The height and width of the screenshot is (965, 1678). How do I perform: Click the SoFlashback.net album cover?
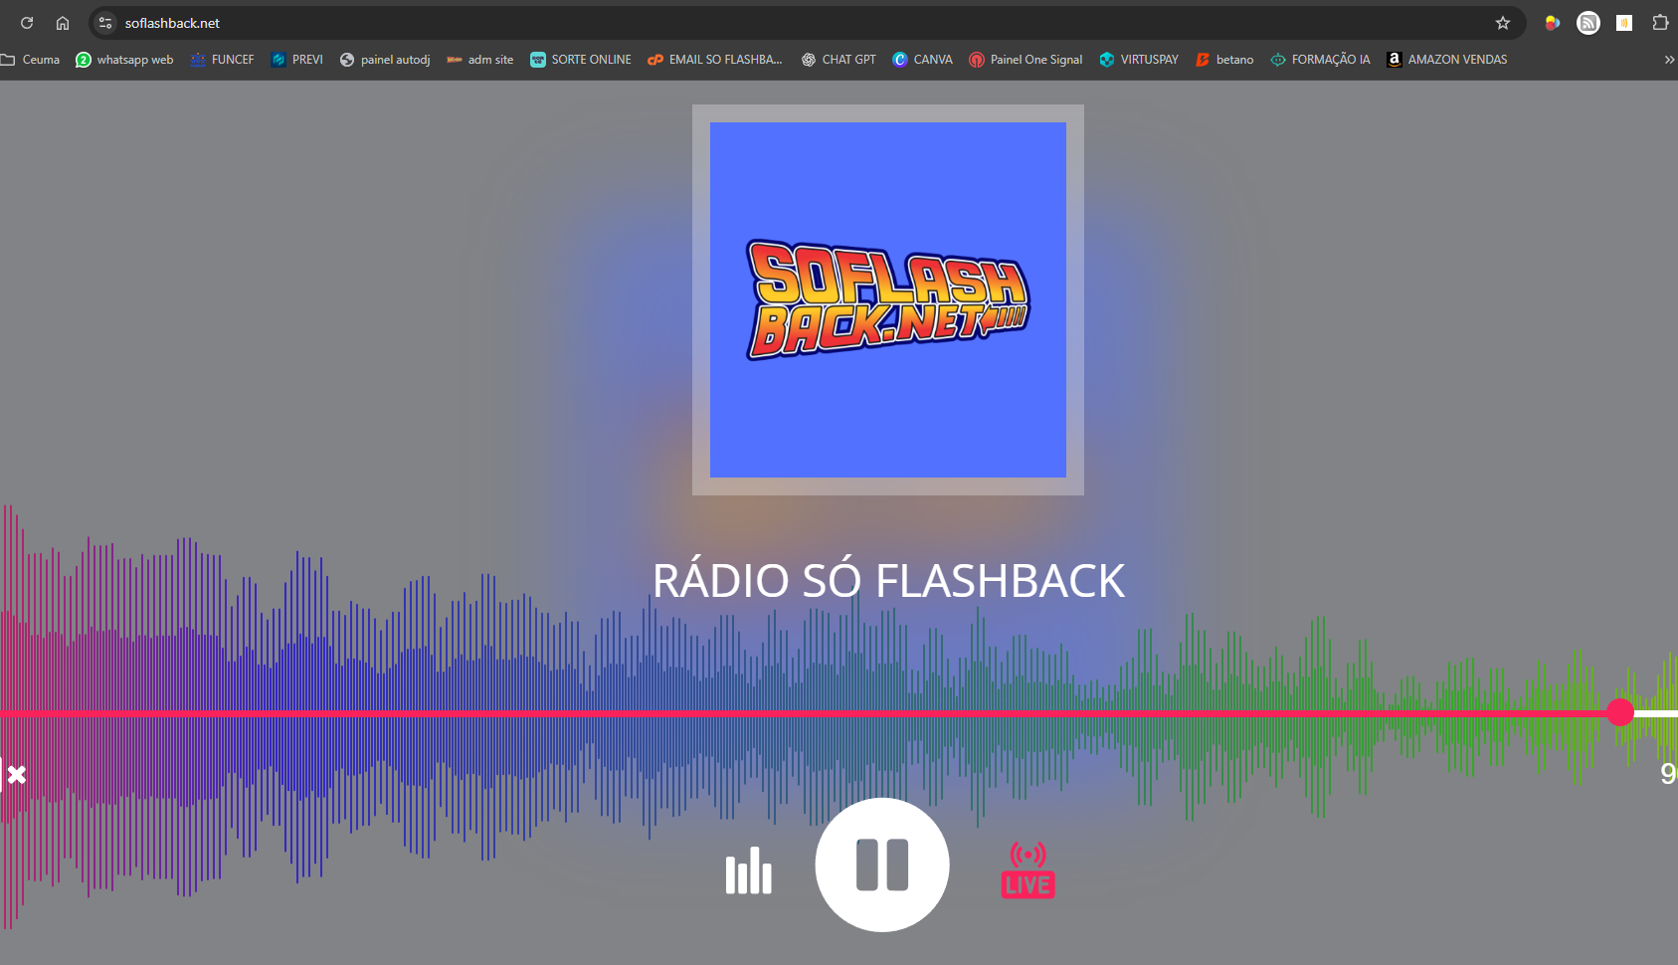coord(888,299)
